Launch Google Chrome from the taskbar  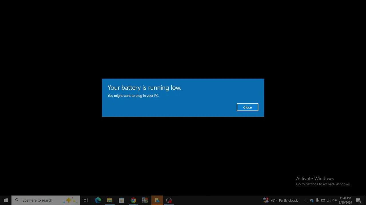133,200
